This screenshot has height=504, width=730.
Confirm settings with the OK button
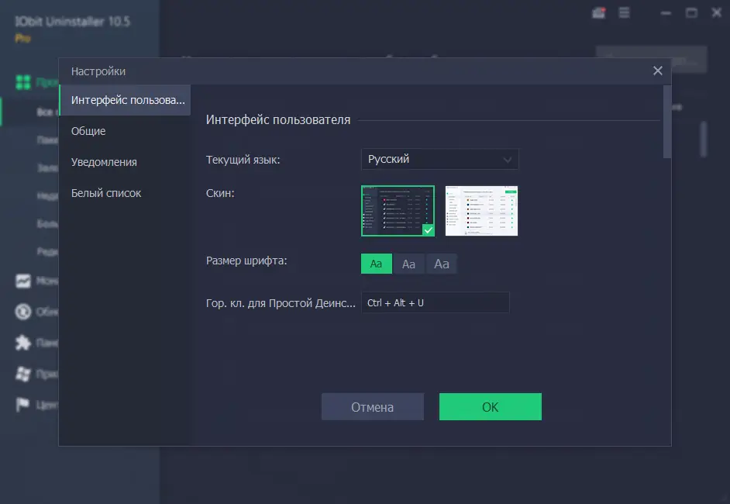click(491, 407)
